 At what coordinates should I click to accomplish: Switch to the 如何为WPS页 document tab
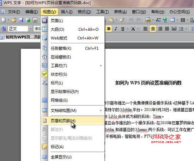pyautogui.click(x=20, y=37)
